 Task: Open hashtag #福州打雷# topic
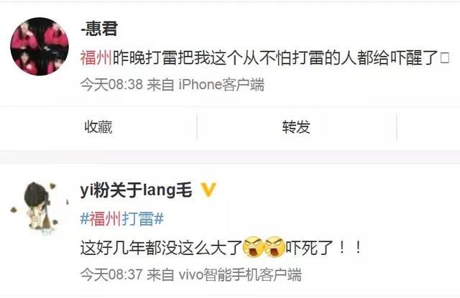pyautogui.click(x=122, y=219)
